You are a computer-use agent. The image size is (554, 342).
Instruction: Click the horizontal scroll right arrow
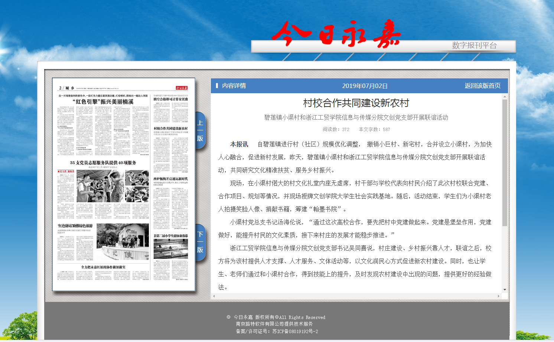click(x=498, y=296)
